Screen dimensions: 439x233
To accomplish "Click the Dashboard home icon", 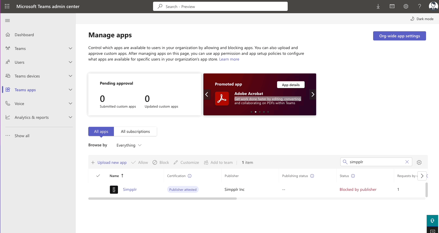I will pyautogui.click(x=8, y=35).
